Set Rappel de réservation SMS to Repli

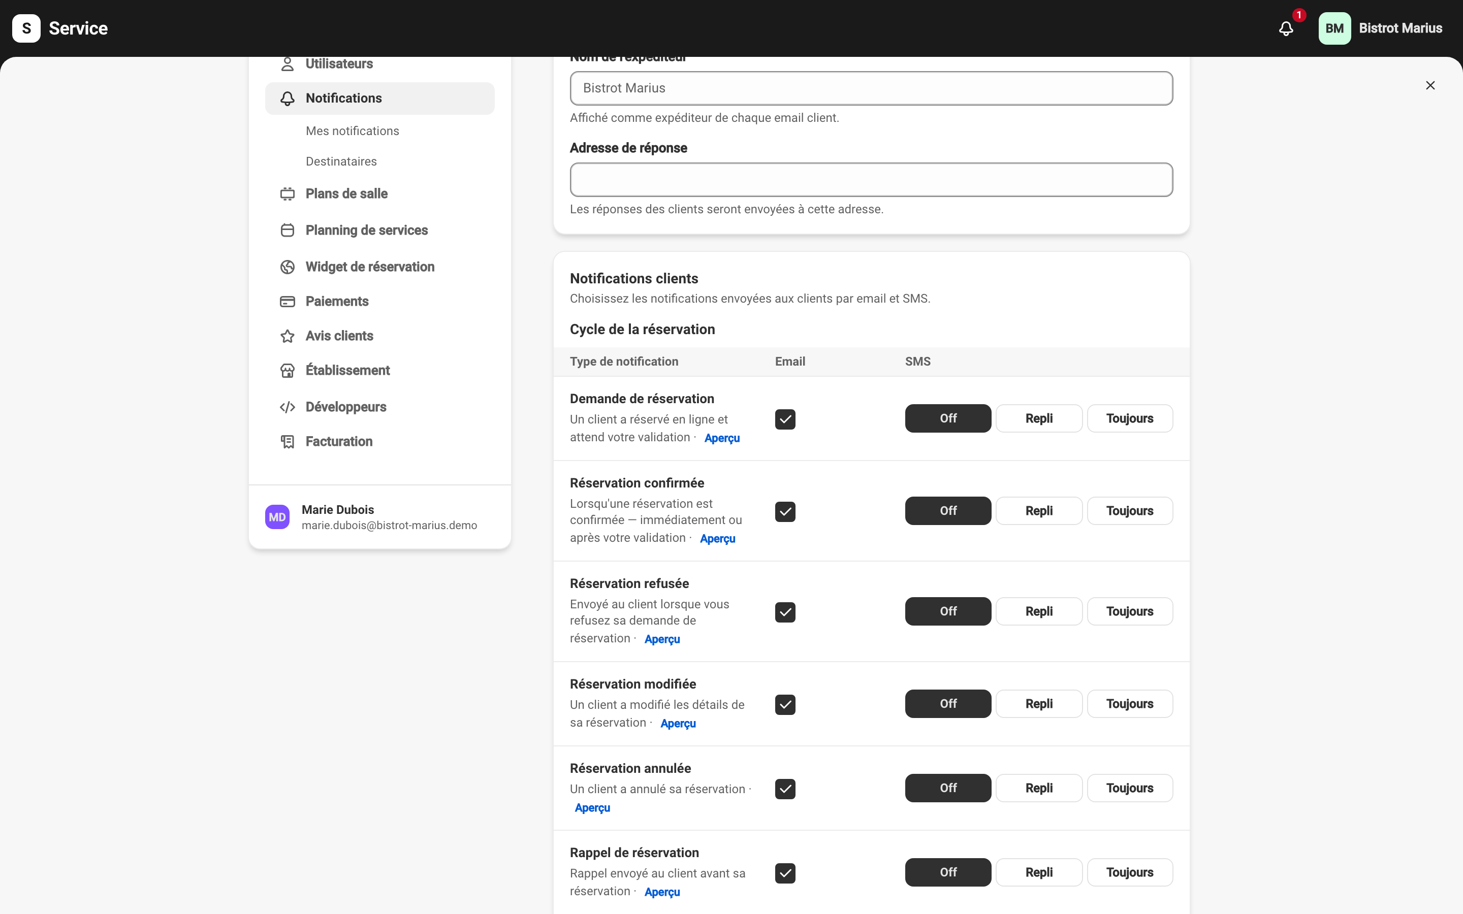coord(1039,872)
